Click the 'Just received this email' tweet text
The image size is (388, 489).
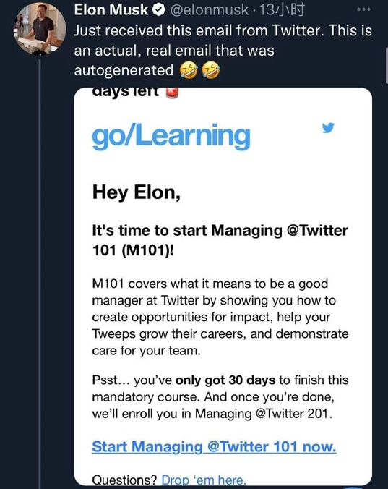pyautogui.click(x=223, y=51)
